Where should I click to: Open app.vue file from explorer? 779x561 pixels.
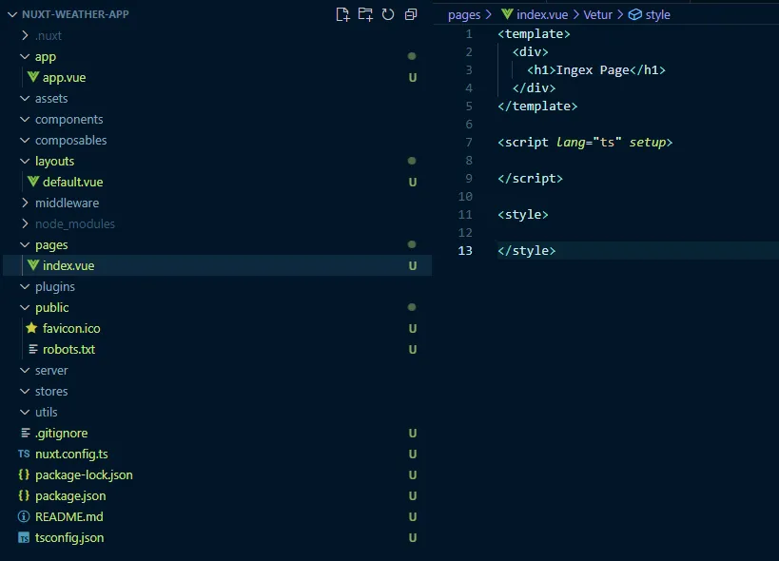point(64,77)
